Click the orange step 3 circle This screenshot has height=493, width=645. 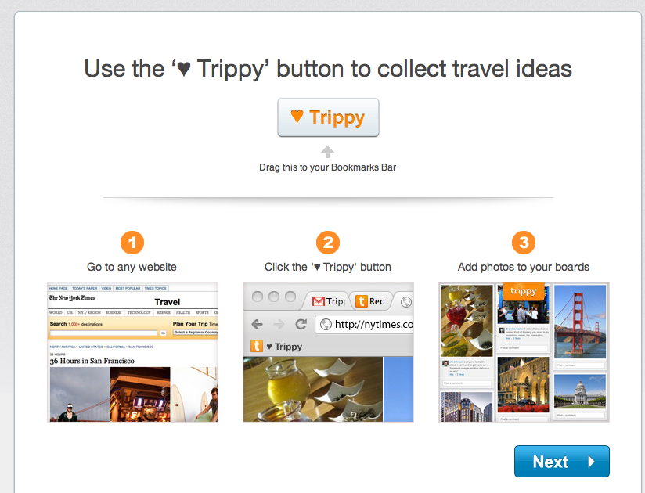[524, 243]
